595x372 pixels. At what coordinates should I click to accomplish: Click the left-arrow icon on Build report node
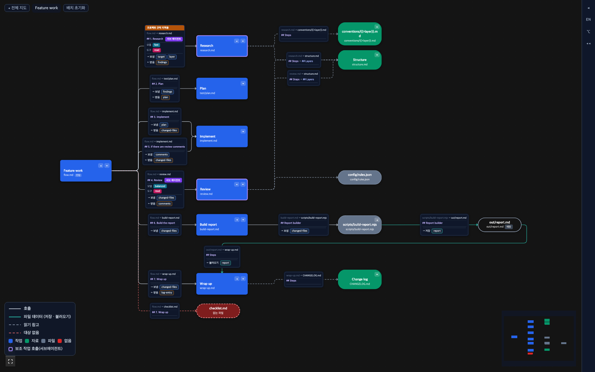237,219
